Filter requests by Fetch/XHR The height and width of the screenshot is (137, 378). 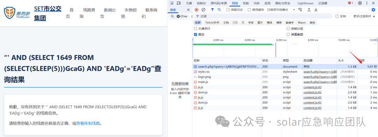pyautogui.click(x=212, y=23)
